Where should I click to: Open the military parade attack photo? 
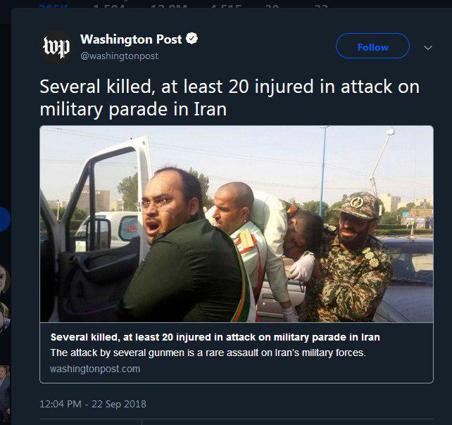coord(236,224)
